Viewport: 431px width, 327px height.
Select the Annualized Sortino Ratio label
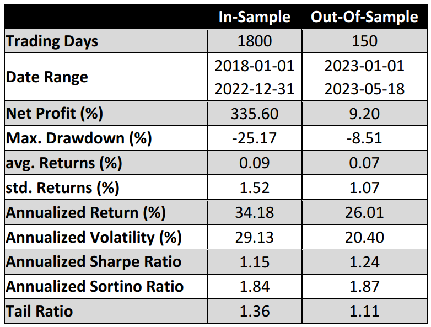[x=95, y=286]
